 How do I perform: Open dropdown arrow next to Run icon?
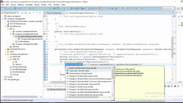point(79,8)
